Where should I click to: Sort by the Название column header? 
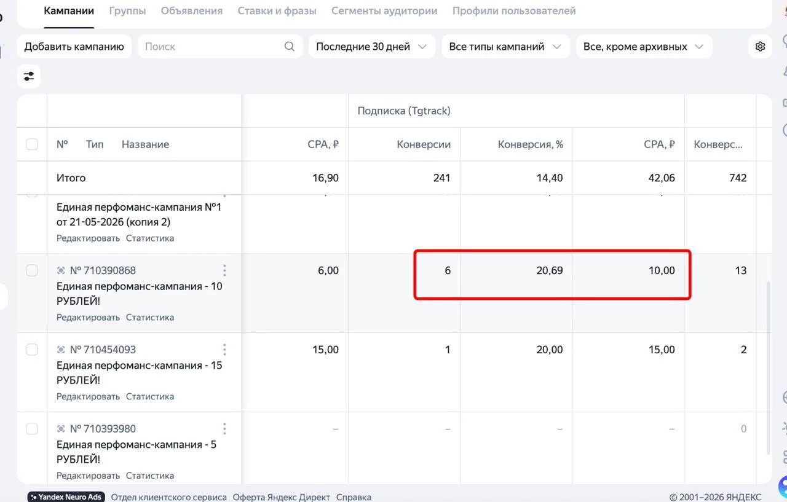tap(145, 144)
